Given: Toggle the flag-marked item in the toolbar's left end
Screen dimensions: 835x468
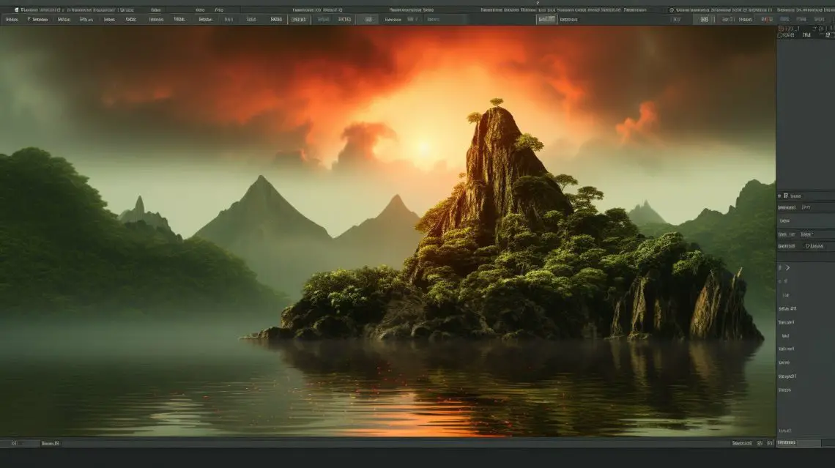Looking at the screenshot, I should (35, 20).
